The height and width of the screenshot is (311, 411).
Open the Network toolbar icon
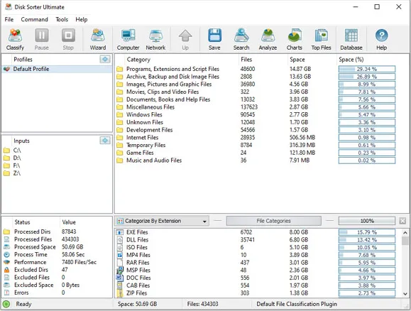point(155,40)
